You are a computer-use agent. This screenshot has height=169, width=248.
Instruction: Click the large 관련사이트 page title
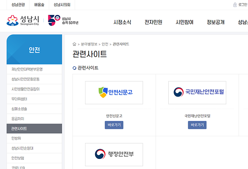[89, 54]
